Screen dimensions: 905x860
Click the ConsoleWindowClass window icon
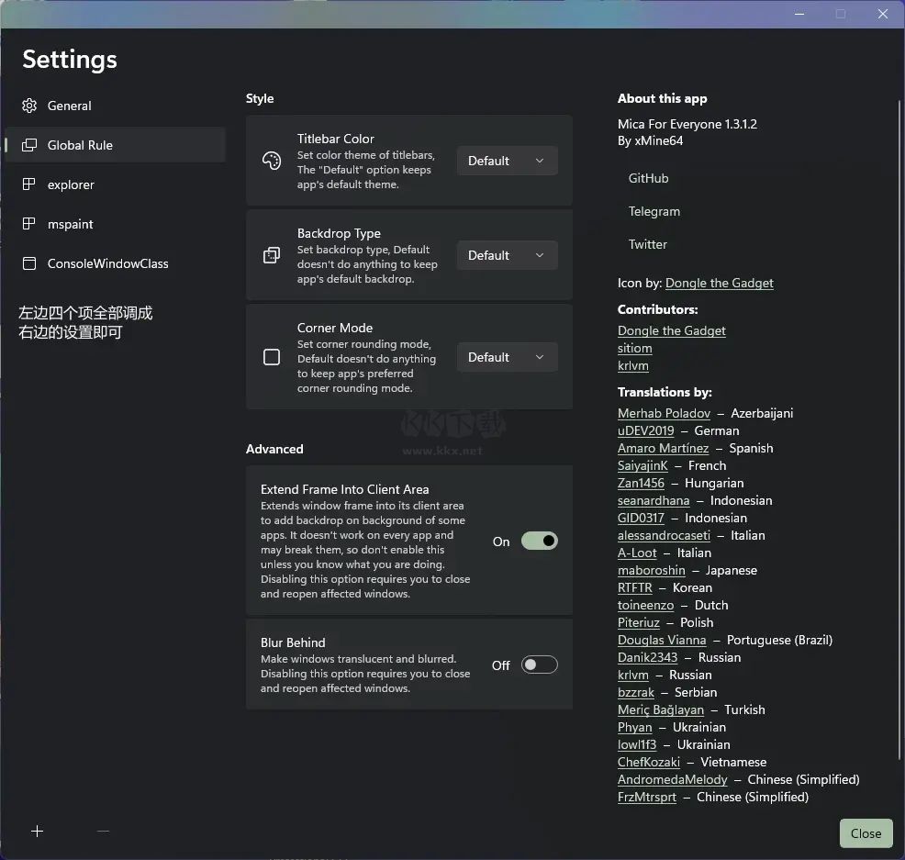coord(29,263)
